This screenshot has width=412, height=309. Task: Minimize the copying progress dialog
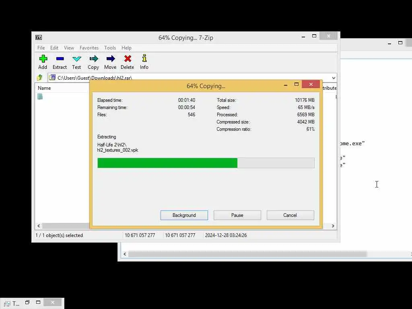coord(286,84)
